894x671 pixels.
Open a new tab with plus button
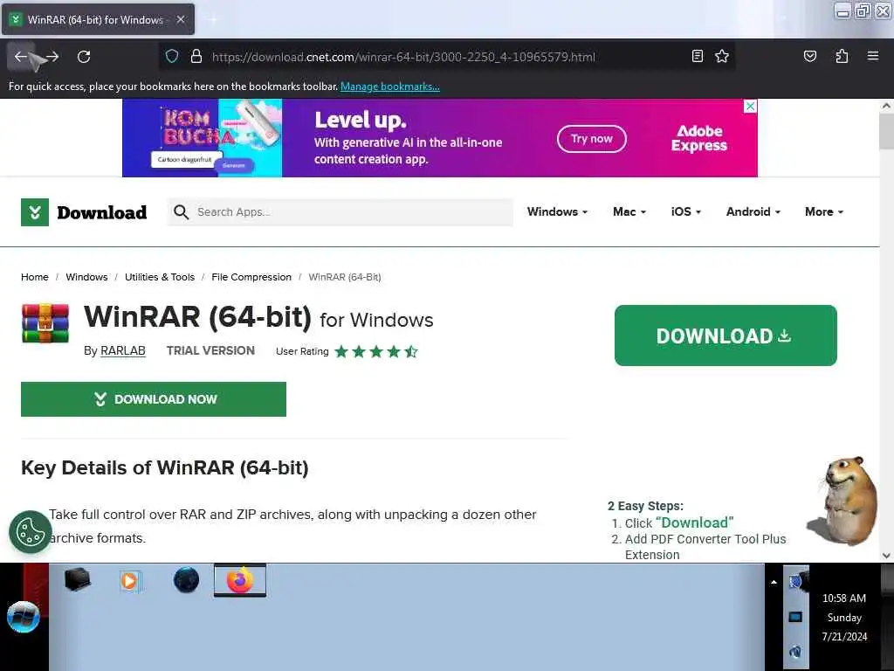(x=213, y=19)
